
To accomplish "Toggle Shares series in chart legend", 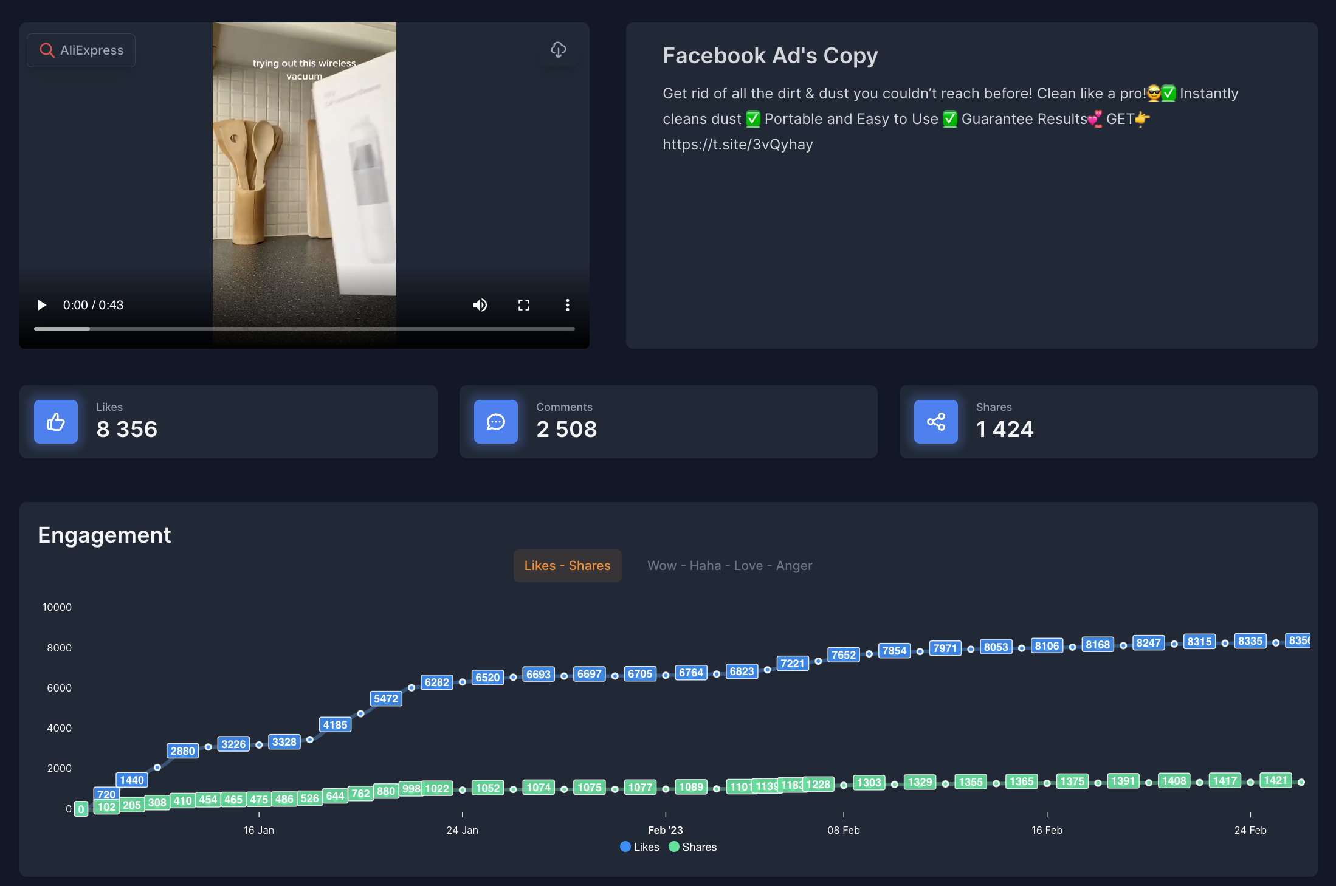I will (x=699, y=847).
